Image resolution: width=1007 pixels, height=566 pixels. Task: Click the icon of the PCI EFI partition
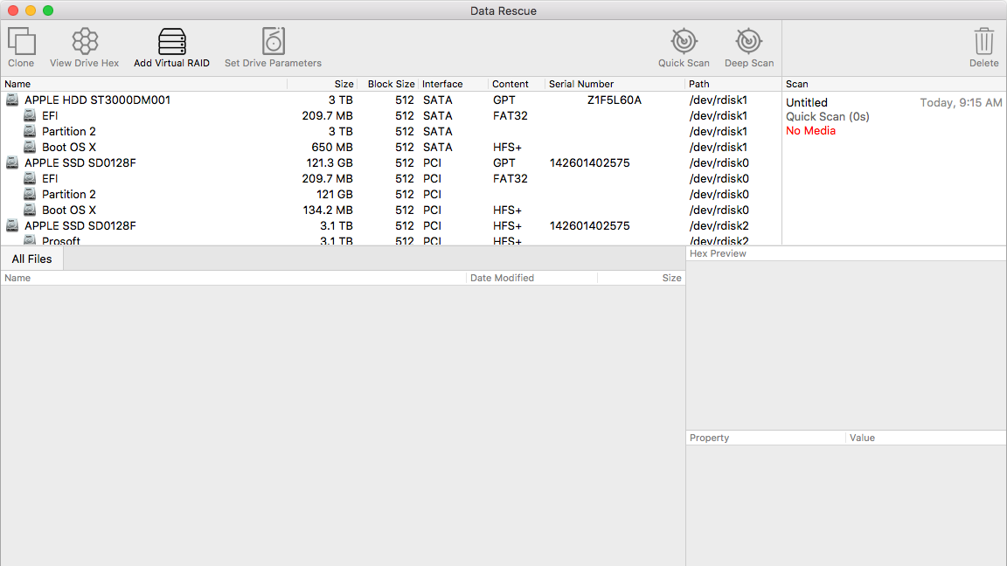(x=30, y=178)
